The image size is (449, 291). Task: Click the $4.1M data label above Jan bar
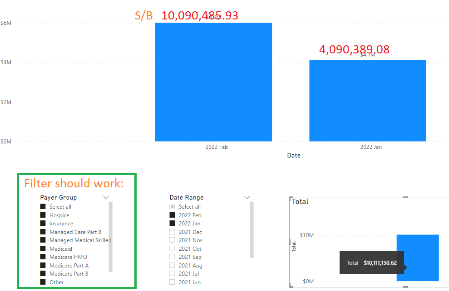[x=368, y=55]
